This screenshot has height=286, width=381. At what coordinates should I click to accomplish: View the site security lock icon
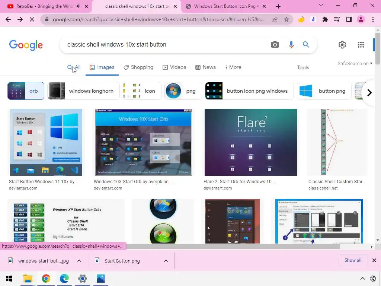pos(47,19)
